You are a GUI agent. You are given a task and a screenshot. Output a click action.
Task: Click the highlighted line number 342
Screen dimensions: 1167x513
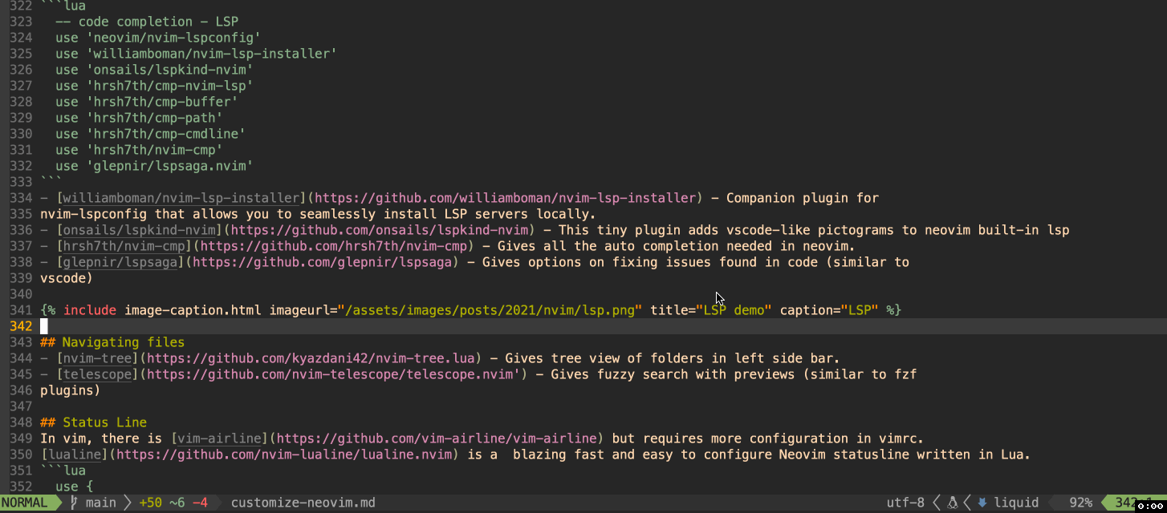pos(21,326)
